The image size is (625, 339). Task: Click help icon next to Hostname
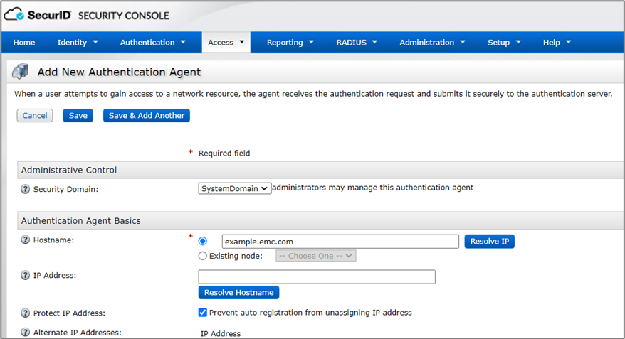26,240
